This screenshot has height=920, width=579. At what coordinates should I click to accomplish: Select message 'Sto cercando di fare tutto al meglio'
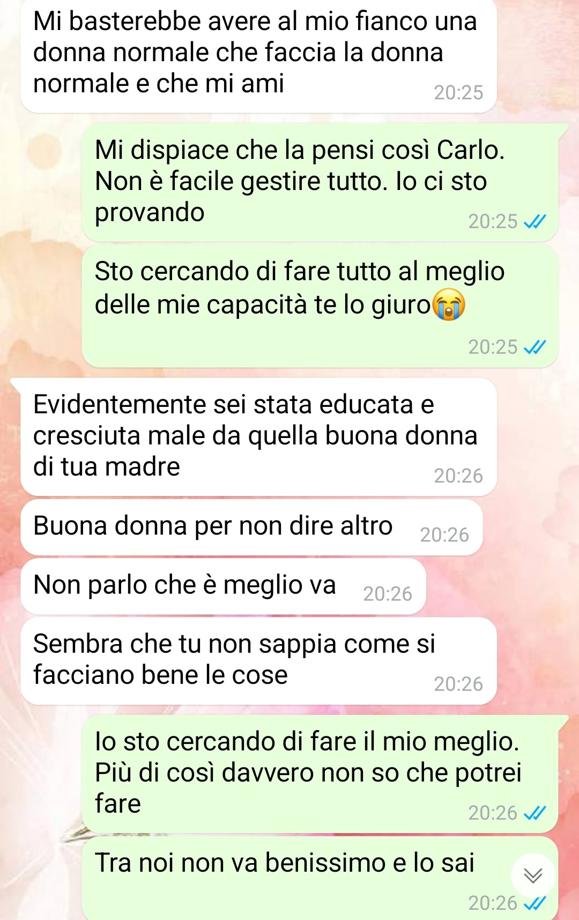(x=320, y=306)
